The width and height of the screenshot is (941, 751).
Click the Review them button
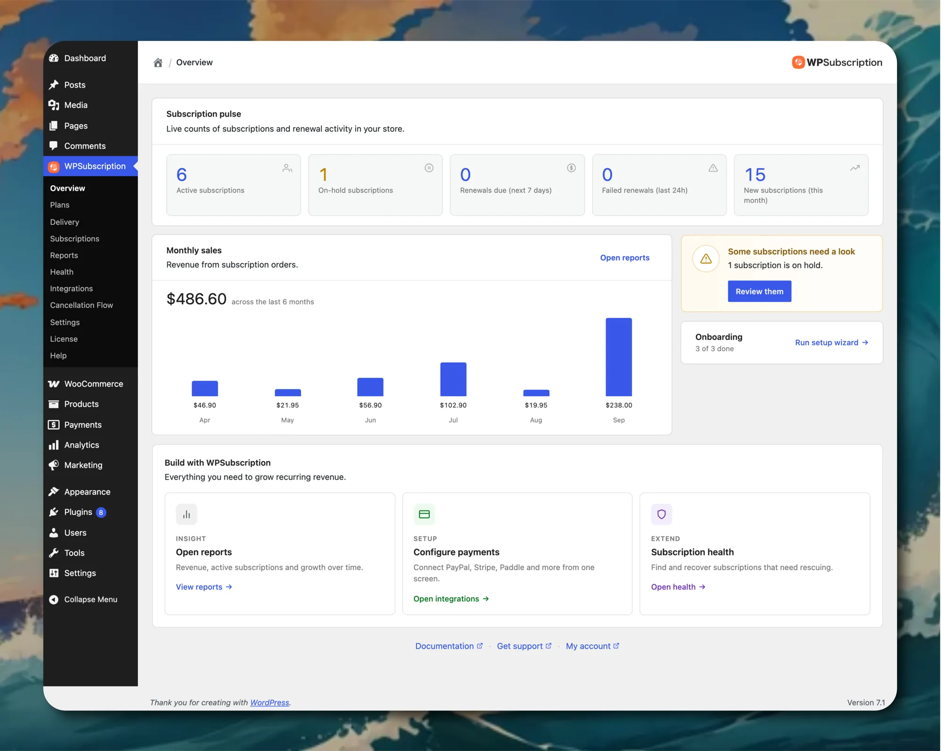(759, 292)
